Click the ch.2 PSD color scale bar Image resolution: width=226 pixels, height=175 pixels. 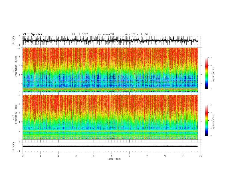[x=206, y=120]
